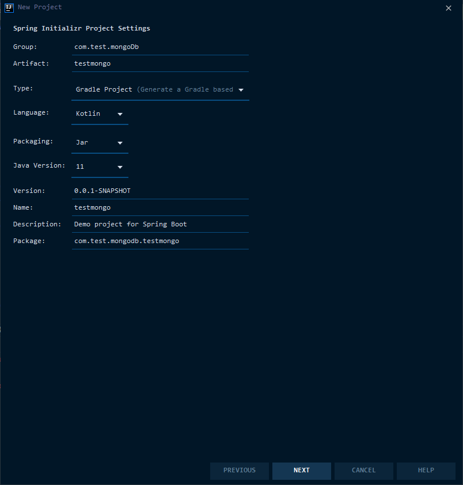Focus the Name text field
Screen dimensions: 463x485
[x=160, y=207]
